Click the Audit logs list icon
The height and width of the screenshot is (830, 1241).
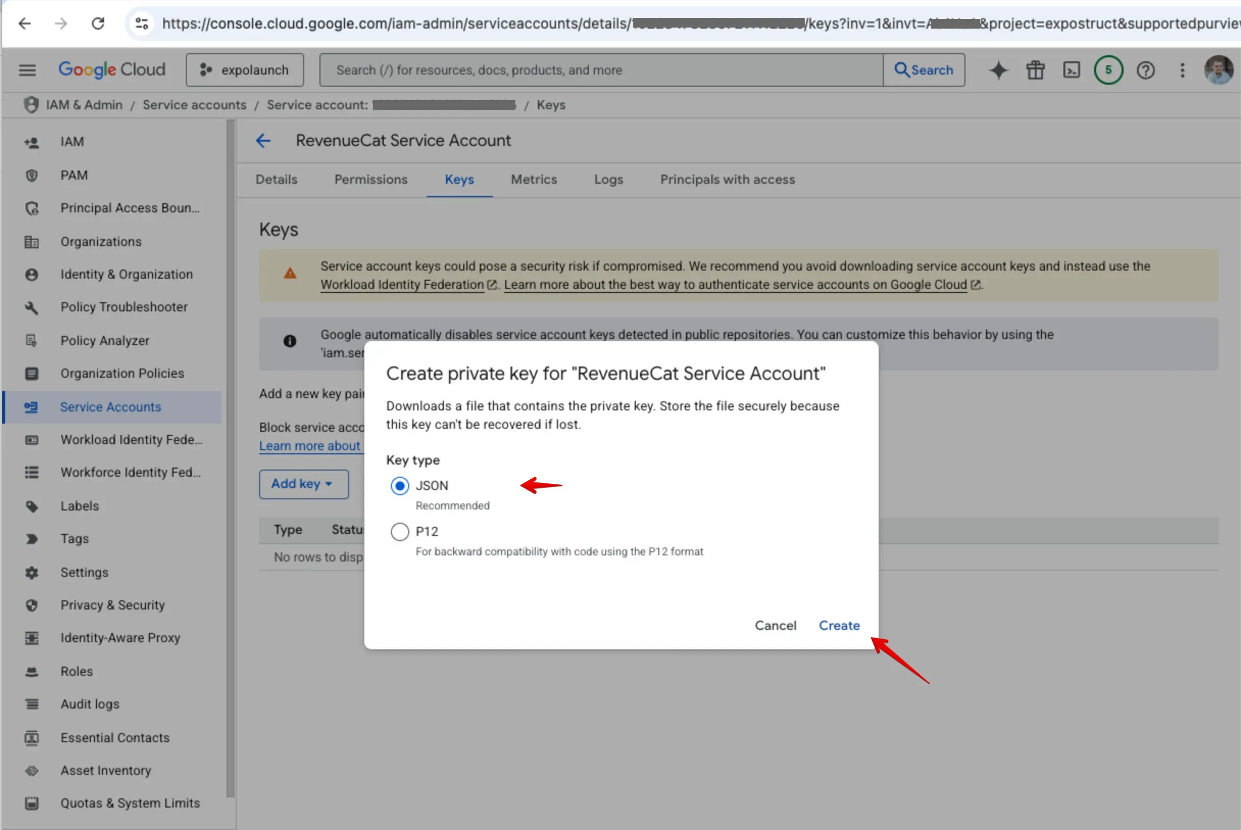tap(31, 704)
